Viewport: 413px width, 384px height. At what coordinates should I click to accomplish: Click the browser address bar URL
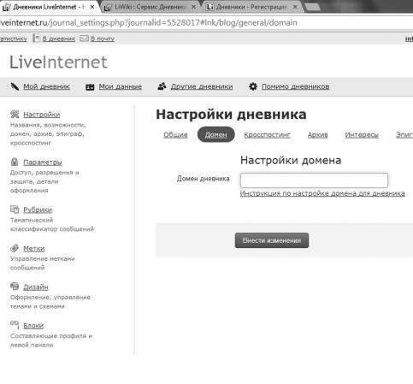coord(148,22)
